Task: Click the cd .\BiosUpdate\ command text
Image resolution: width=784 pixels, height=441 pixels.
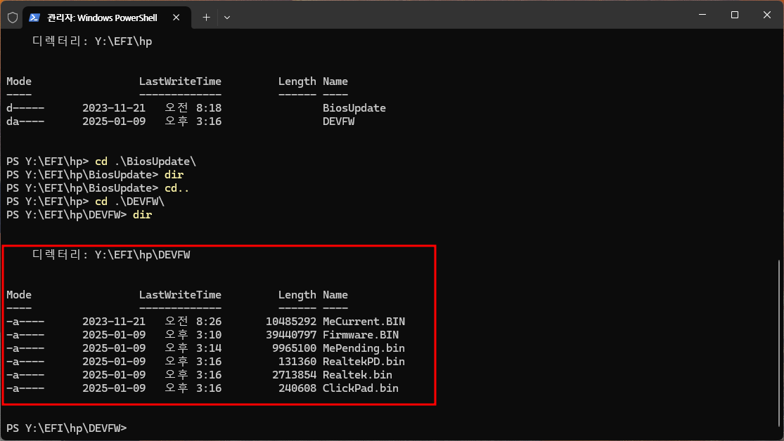Action: coord(146,162)
